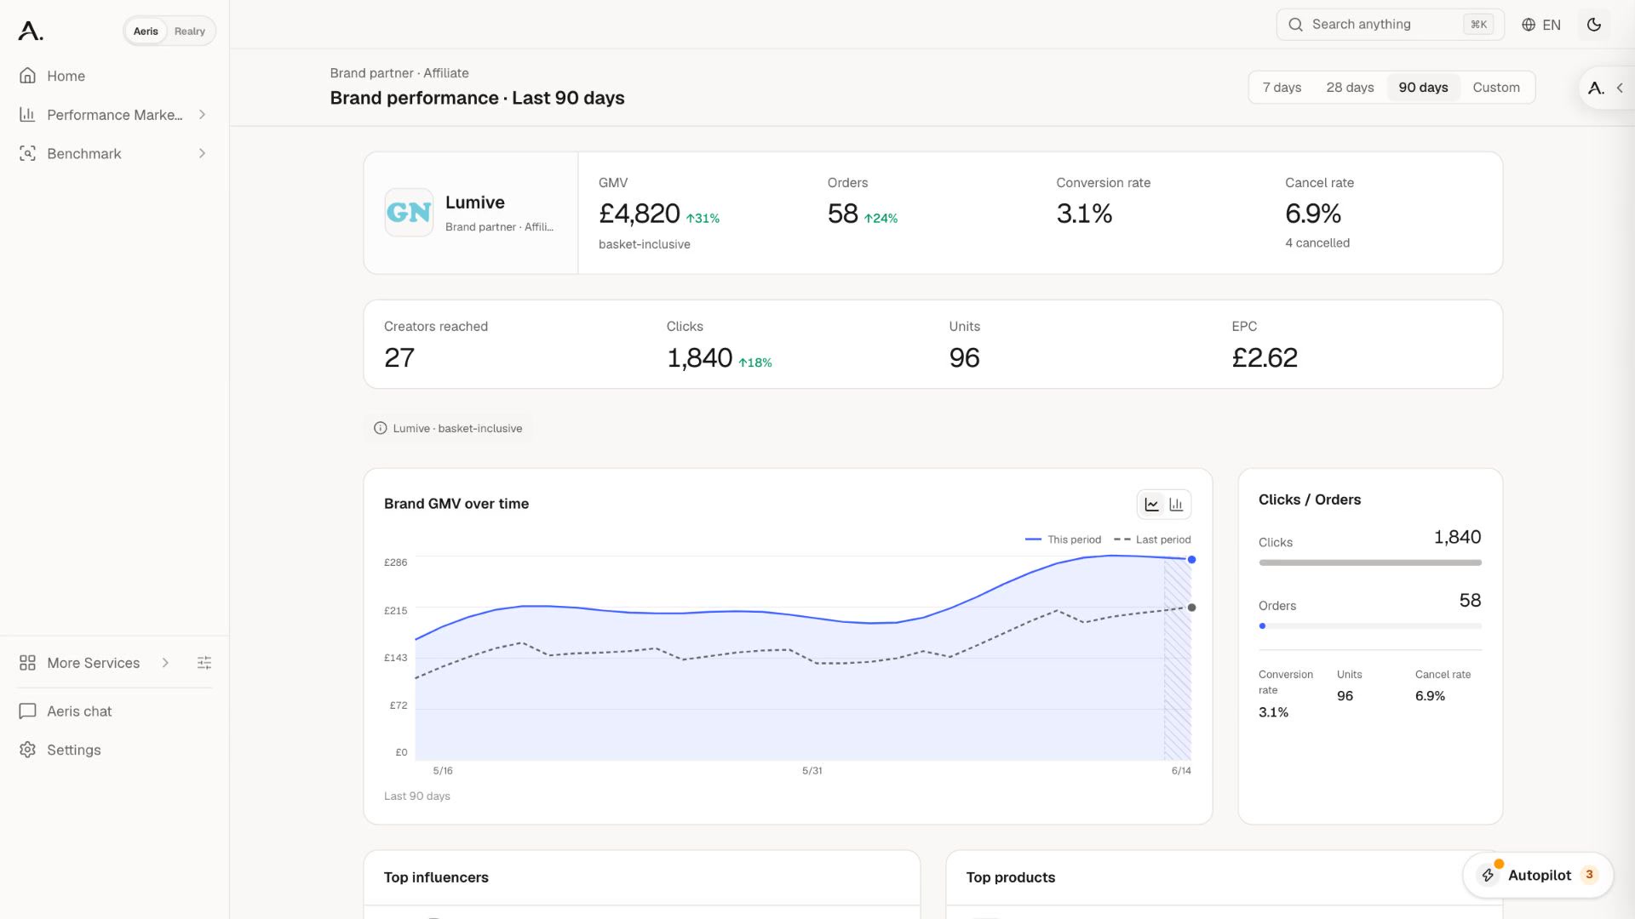The image size is (1635, 919).
Task: Expand More Services chevron
Action: 165,663
